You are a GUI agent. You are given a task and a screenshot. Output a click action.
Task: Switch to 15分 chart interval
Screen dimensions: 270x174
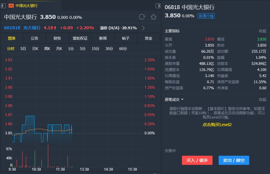click(x=95, y=49)
